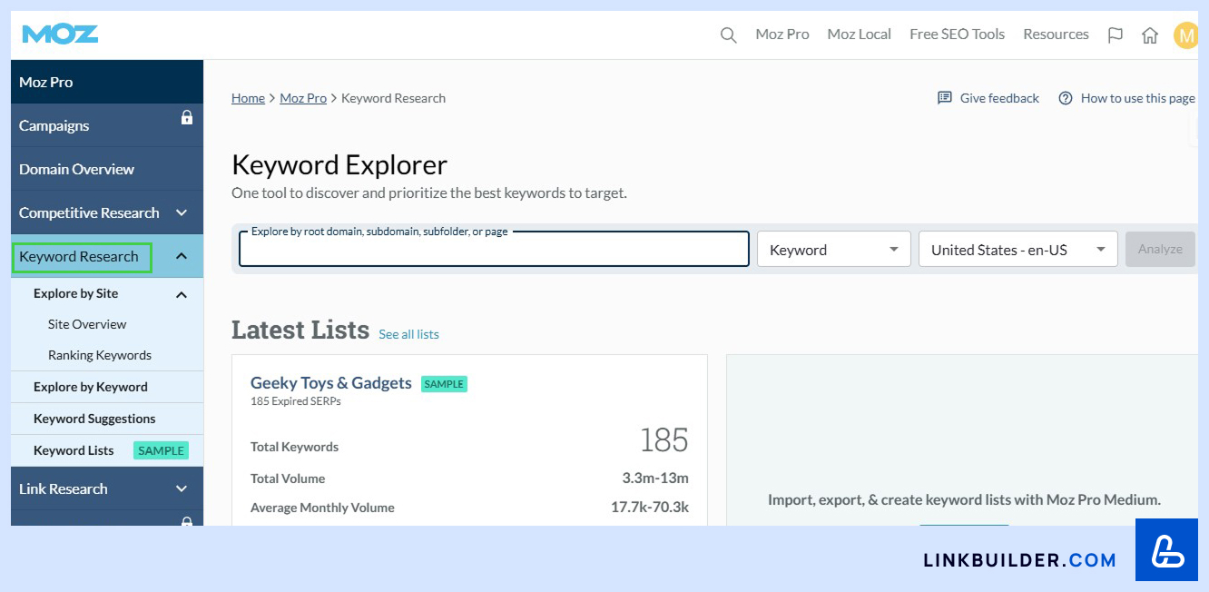Click the Latest Lists heading
Image resolution: width=1209 pixels, height=592 pixels.
click(x=300, y=330)
